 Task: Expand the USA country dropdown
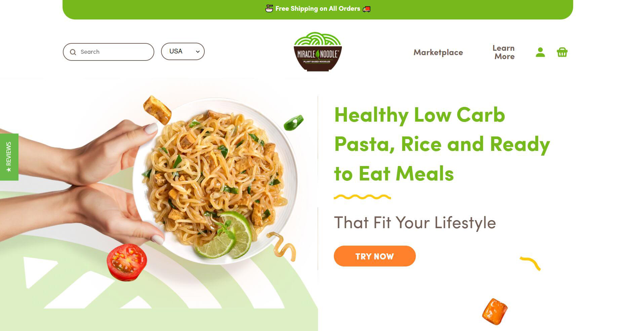(x=183, y=51)
